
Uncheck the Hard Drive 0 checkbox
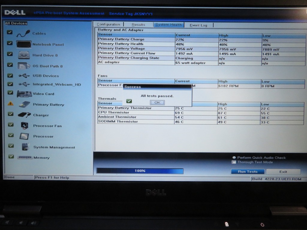[10, 54]
